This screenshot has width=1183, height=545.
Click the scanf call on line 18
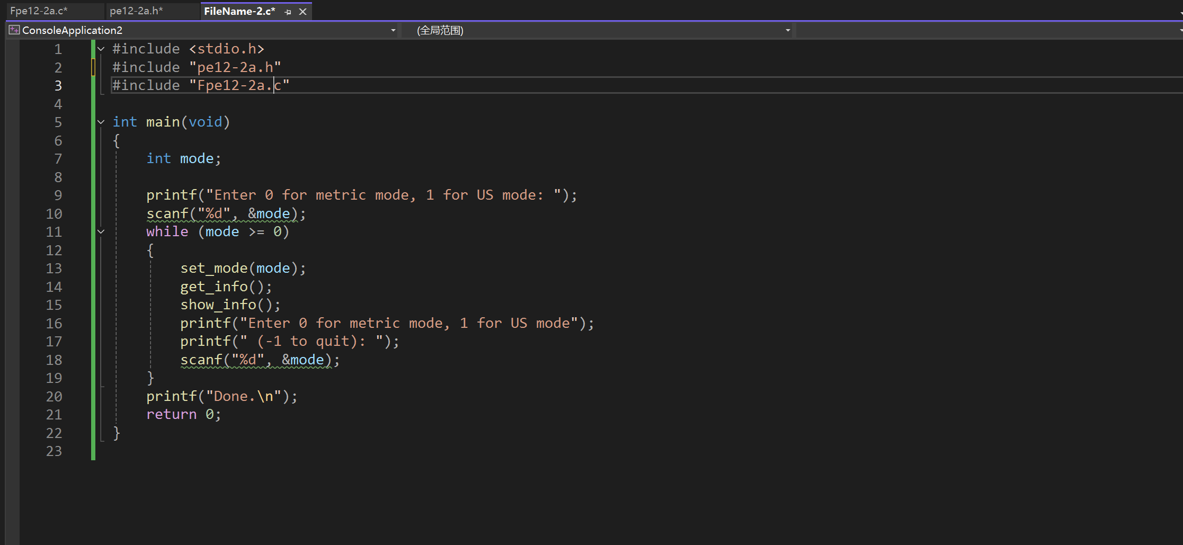click(260, 360)
